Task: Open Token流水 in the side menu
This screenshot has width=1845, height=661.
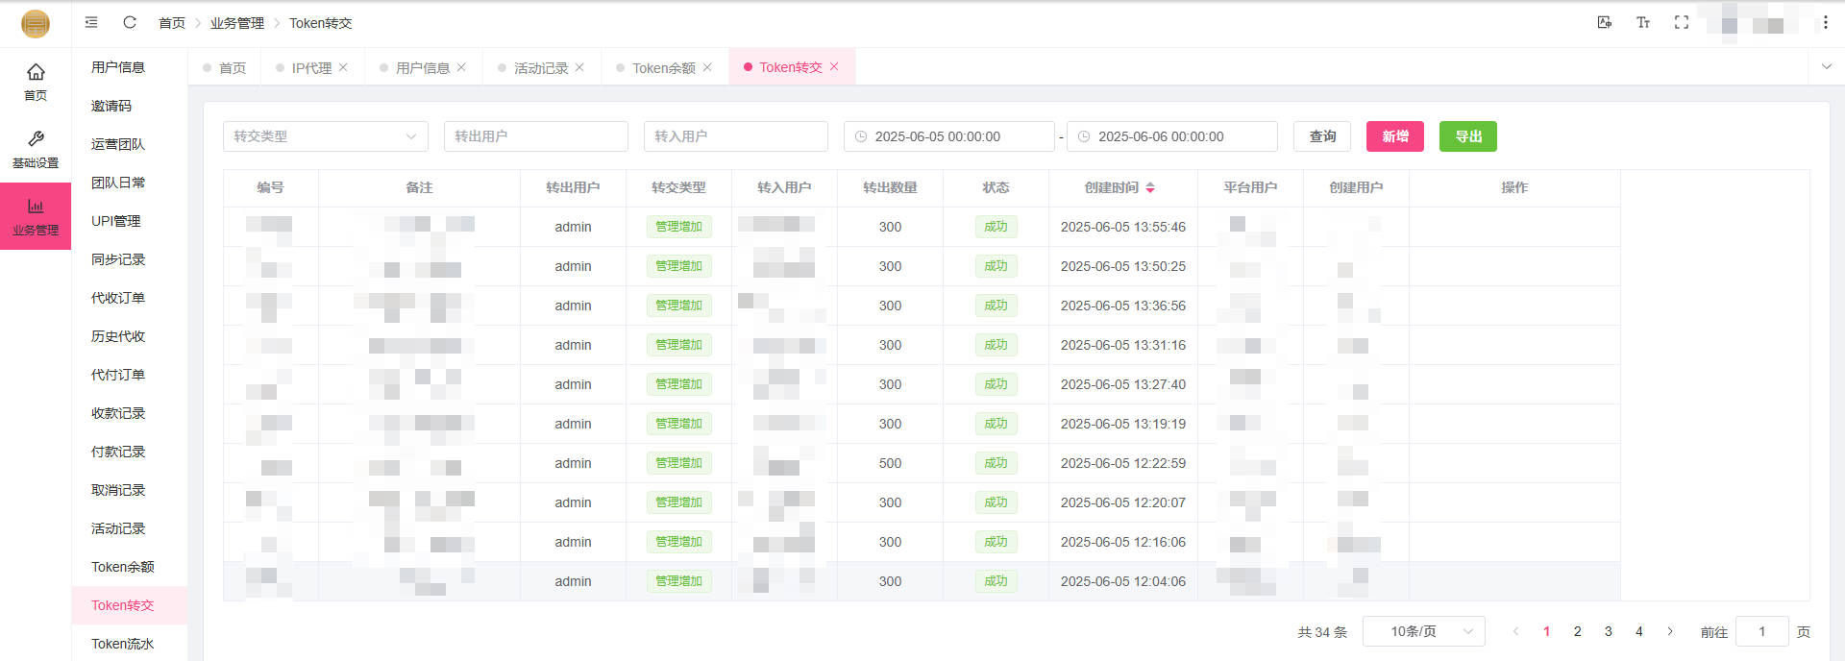Action: (122, 644)
